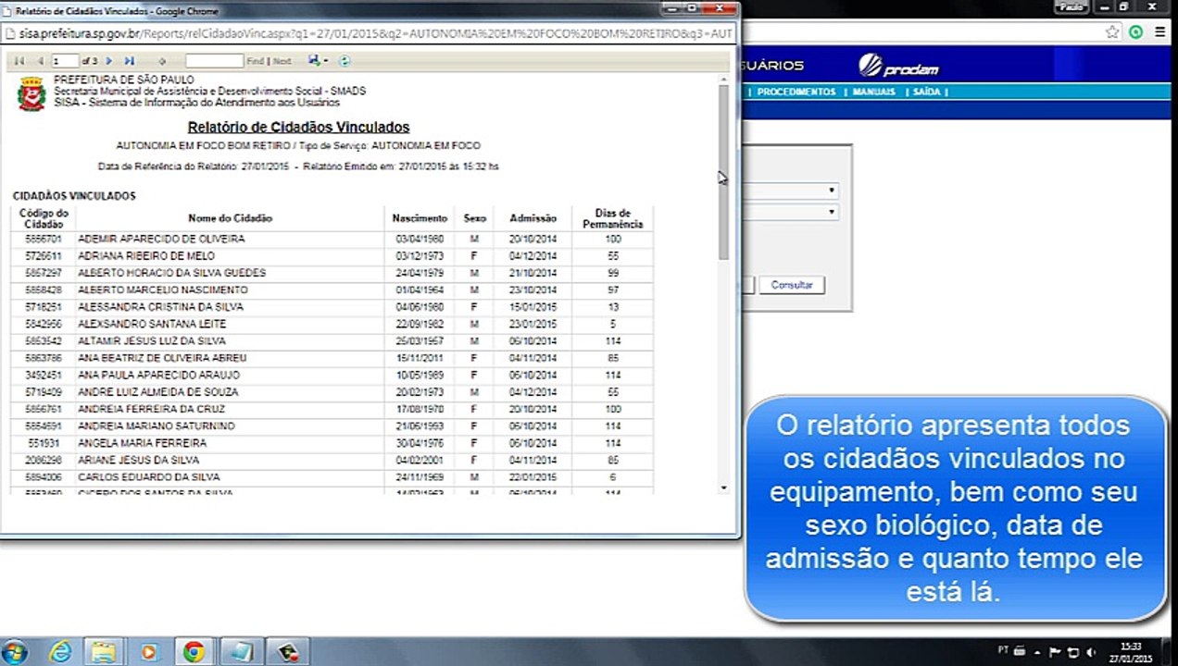Open PROCEDIMENTOS menu in SISA window
This screenshot has height=666, width=1178.
pyautogui.click(x=796, y=92)
